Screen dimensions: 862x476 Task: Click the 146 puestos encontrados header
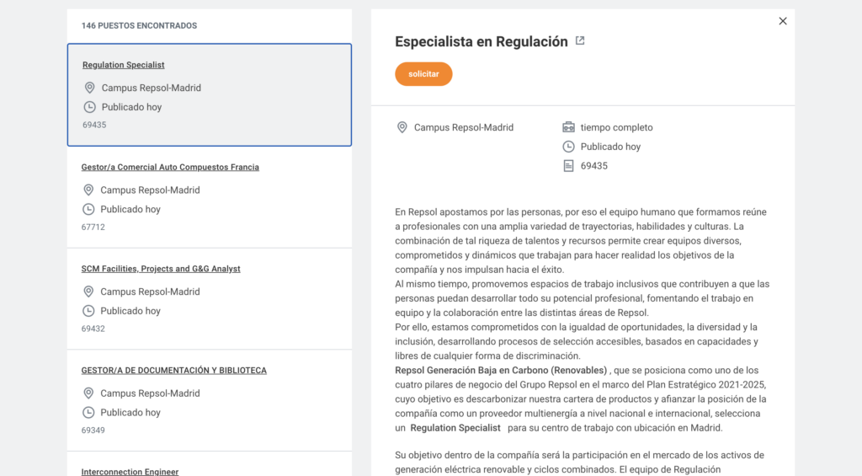pos(139,26)
